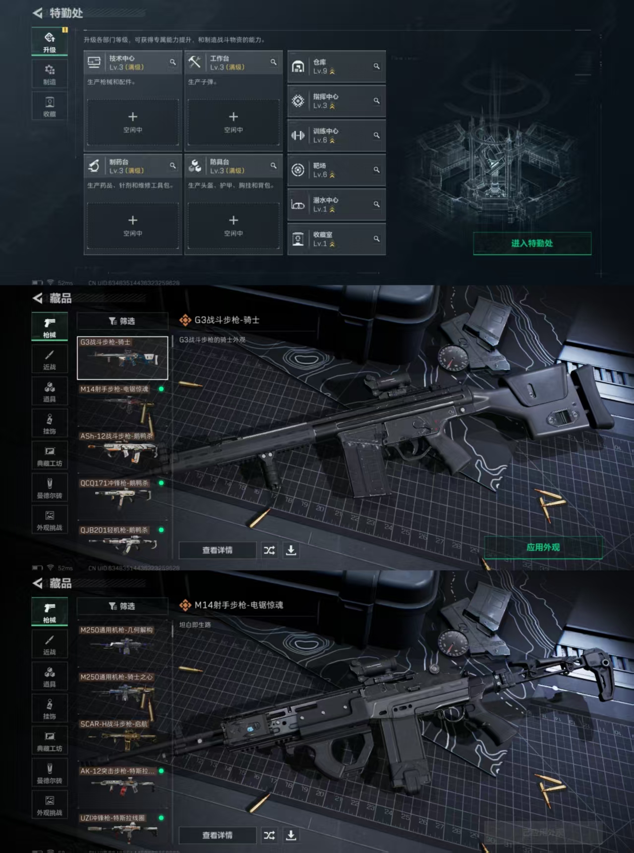Click the magnifier icon on 技术中心 card
This screenshot has width=634, height=853.
[173, 62]
